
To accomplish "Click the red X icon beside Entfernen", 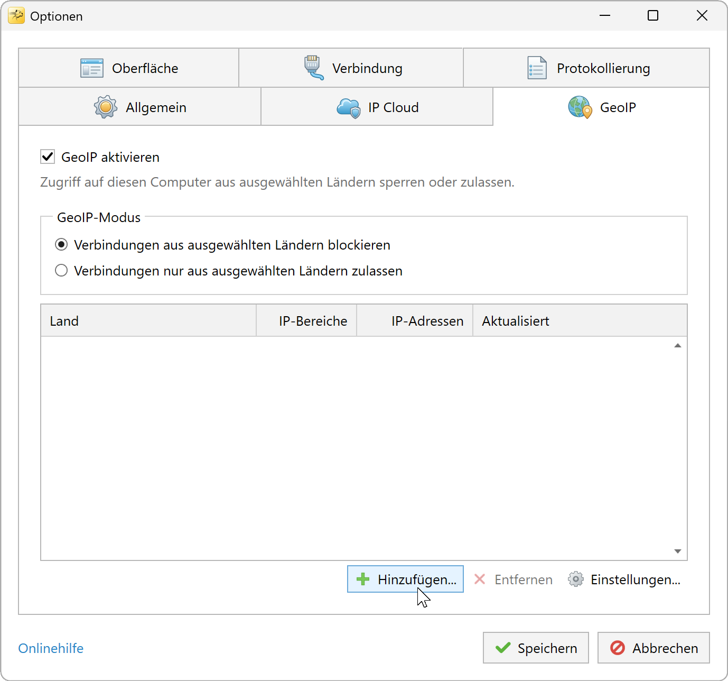I will click(x=480, y=579).
